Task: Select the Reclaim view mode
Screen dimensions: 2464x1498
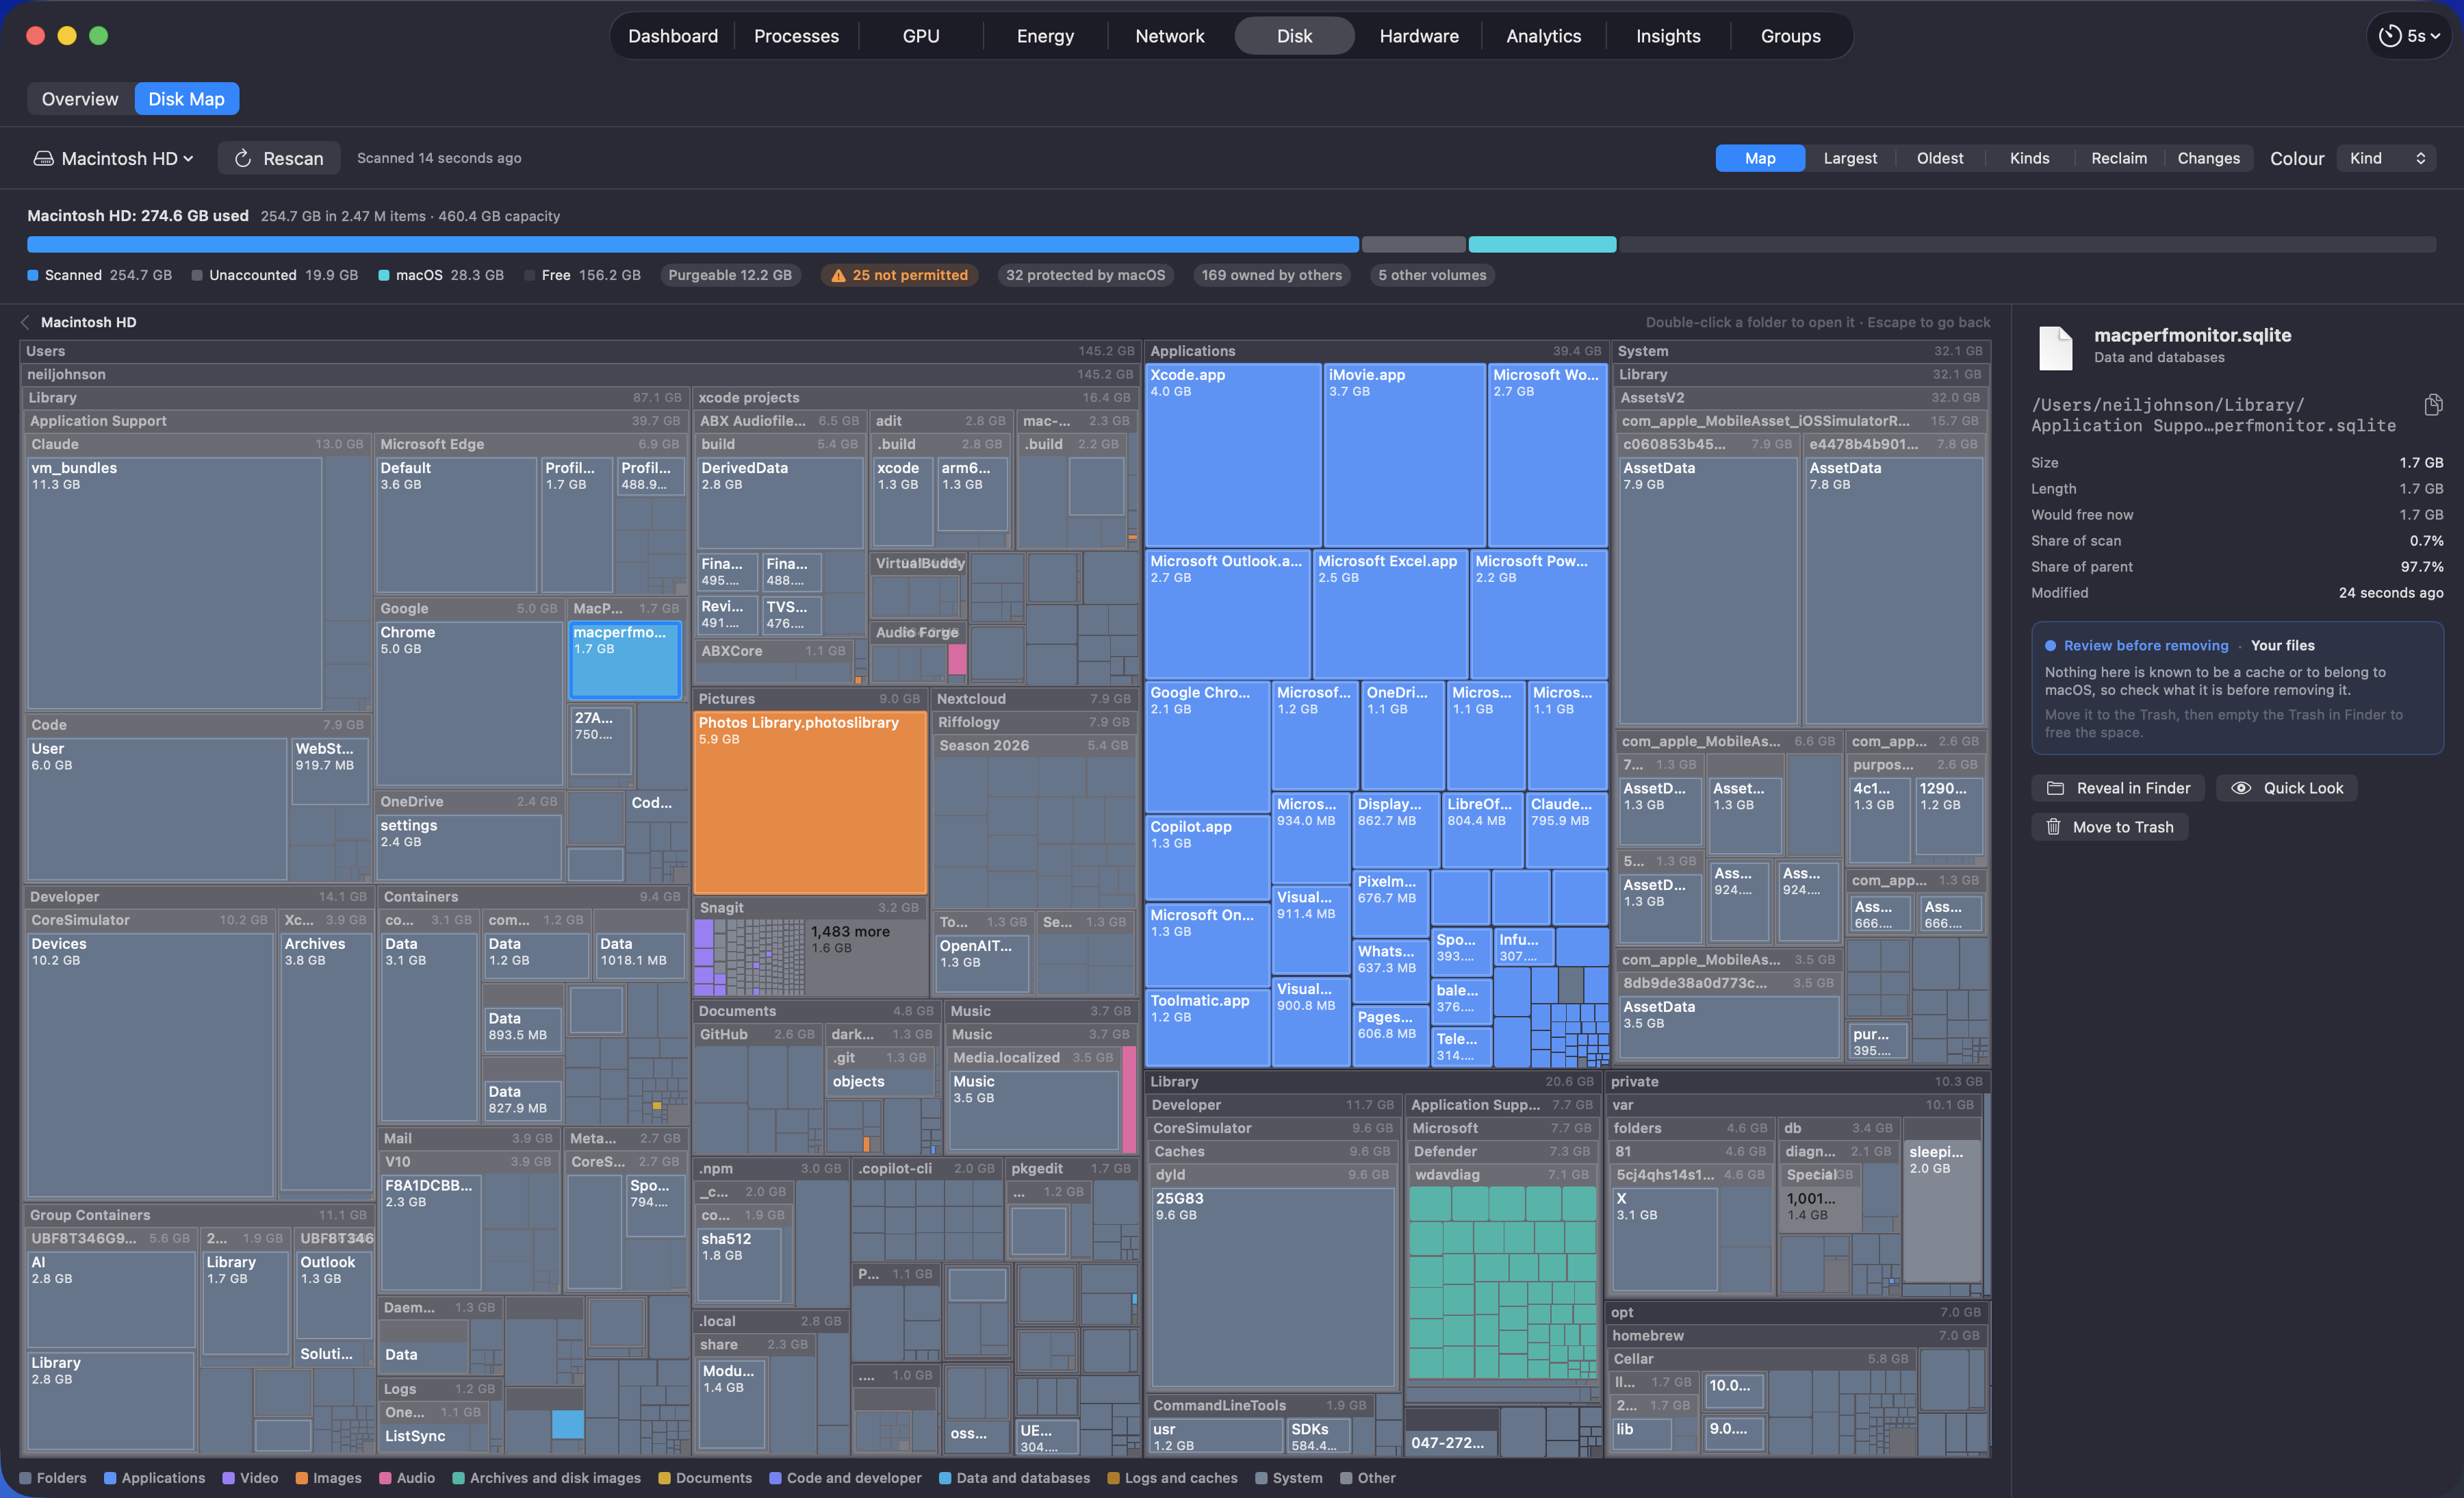Action: 2119,158
